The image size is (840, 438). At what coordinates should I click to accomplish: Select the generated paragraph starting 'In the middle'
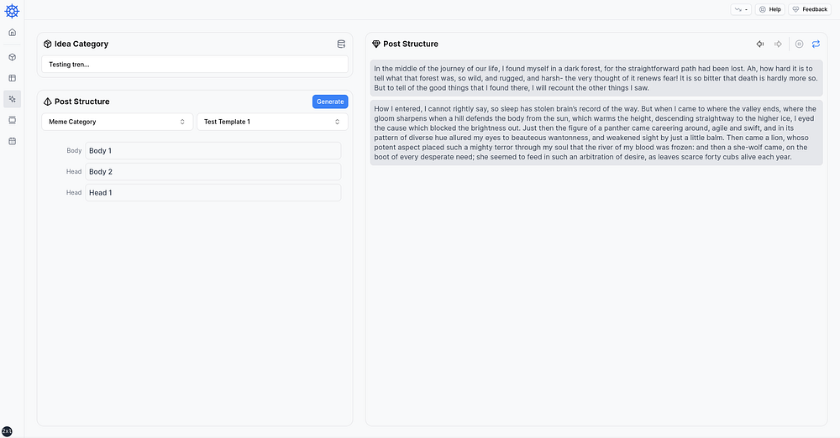click(x=596, y=78)
